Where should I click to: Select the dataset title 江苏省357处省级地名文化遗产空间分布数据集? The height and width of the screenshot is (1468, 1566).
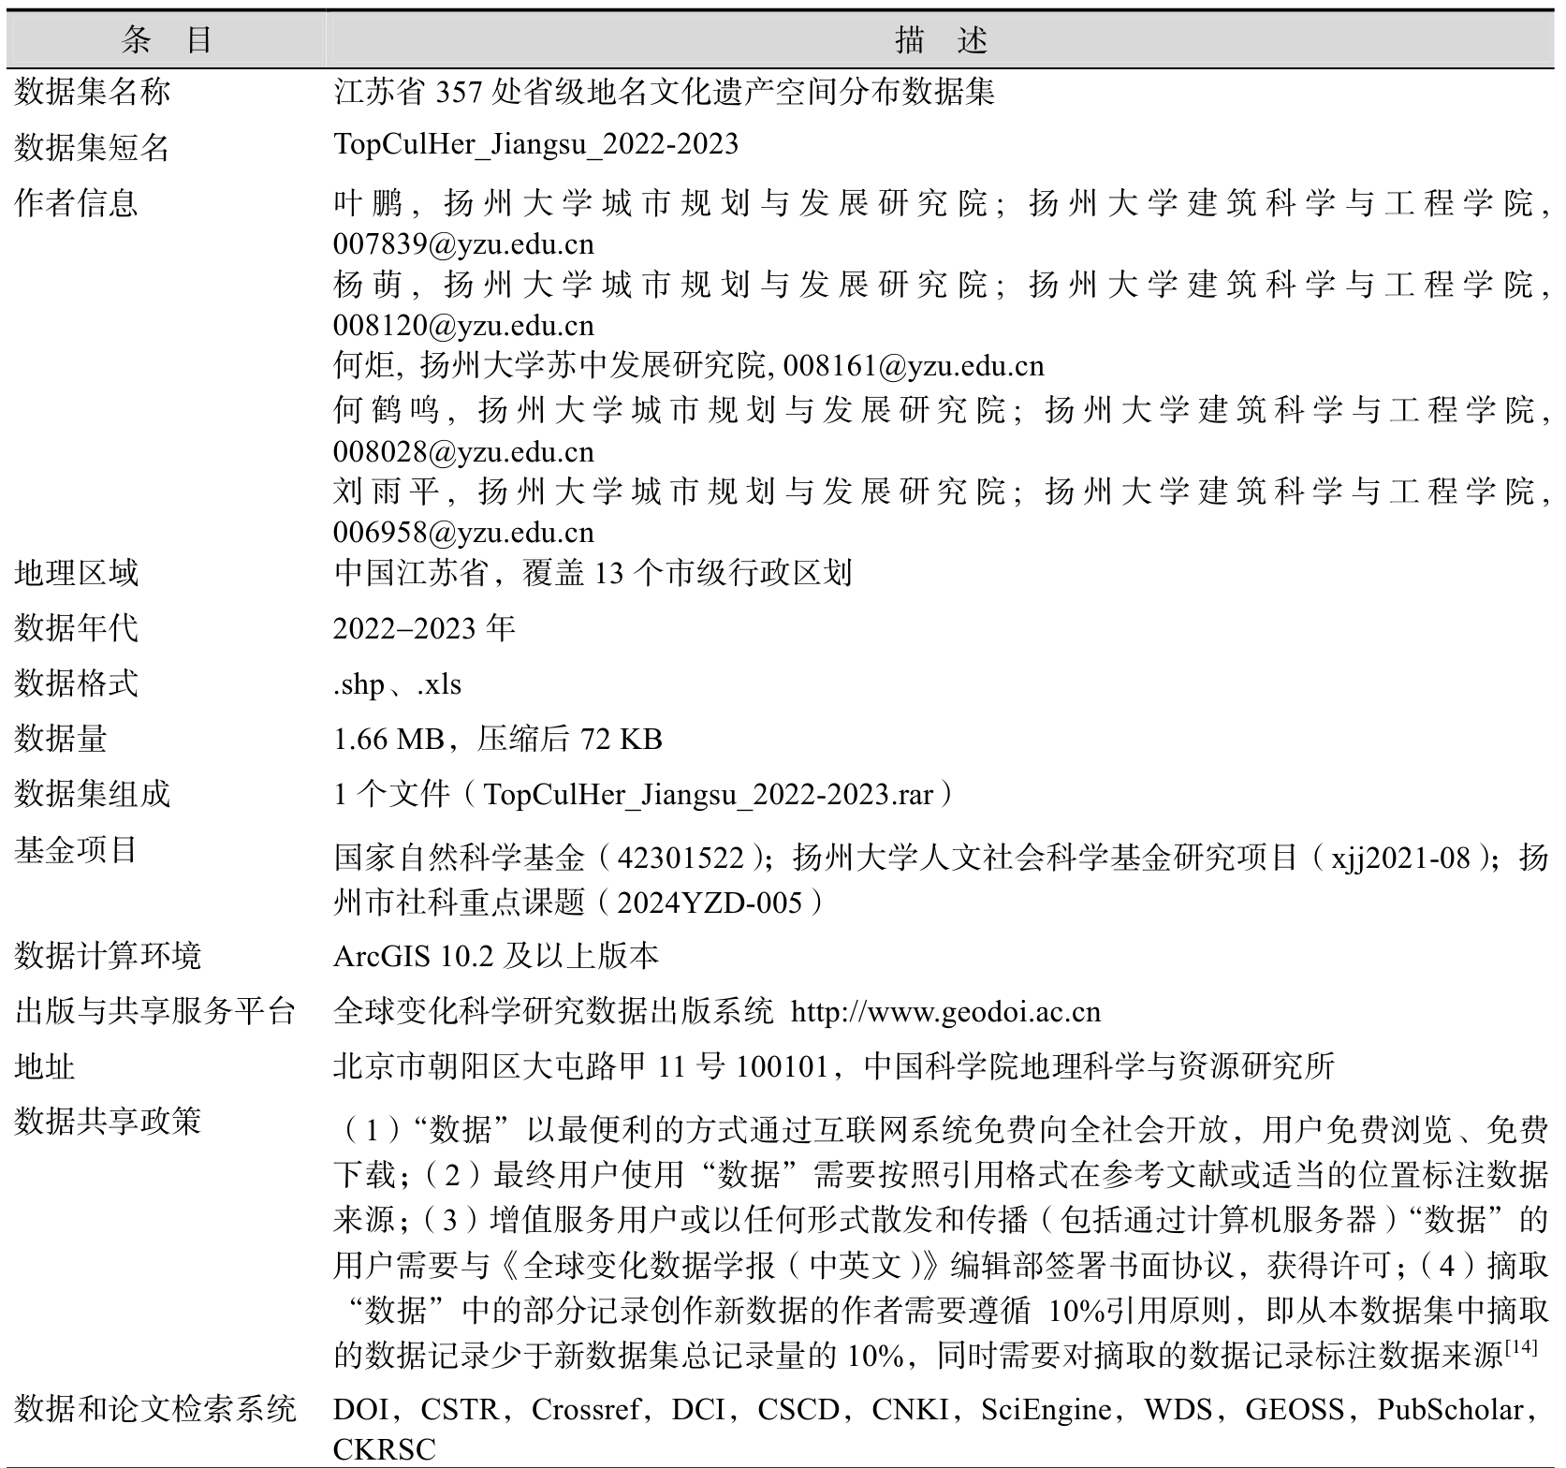click(x=664, y=92)
